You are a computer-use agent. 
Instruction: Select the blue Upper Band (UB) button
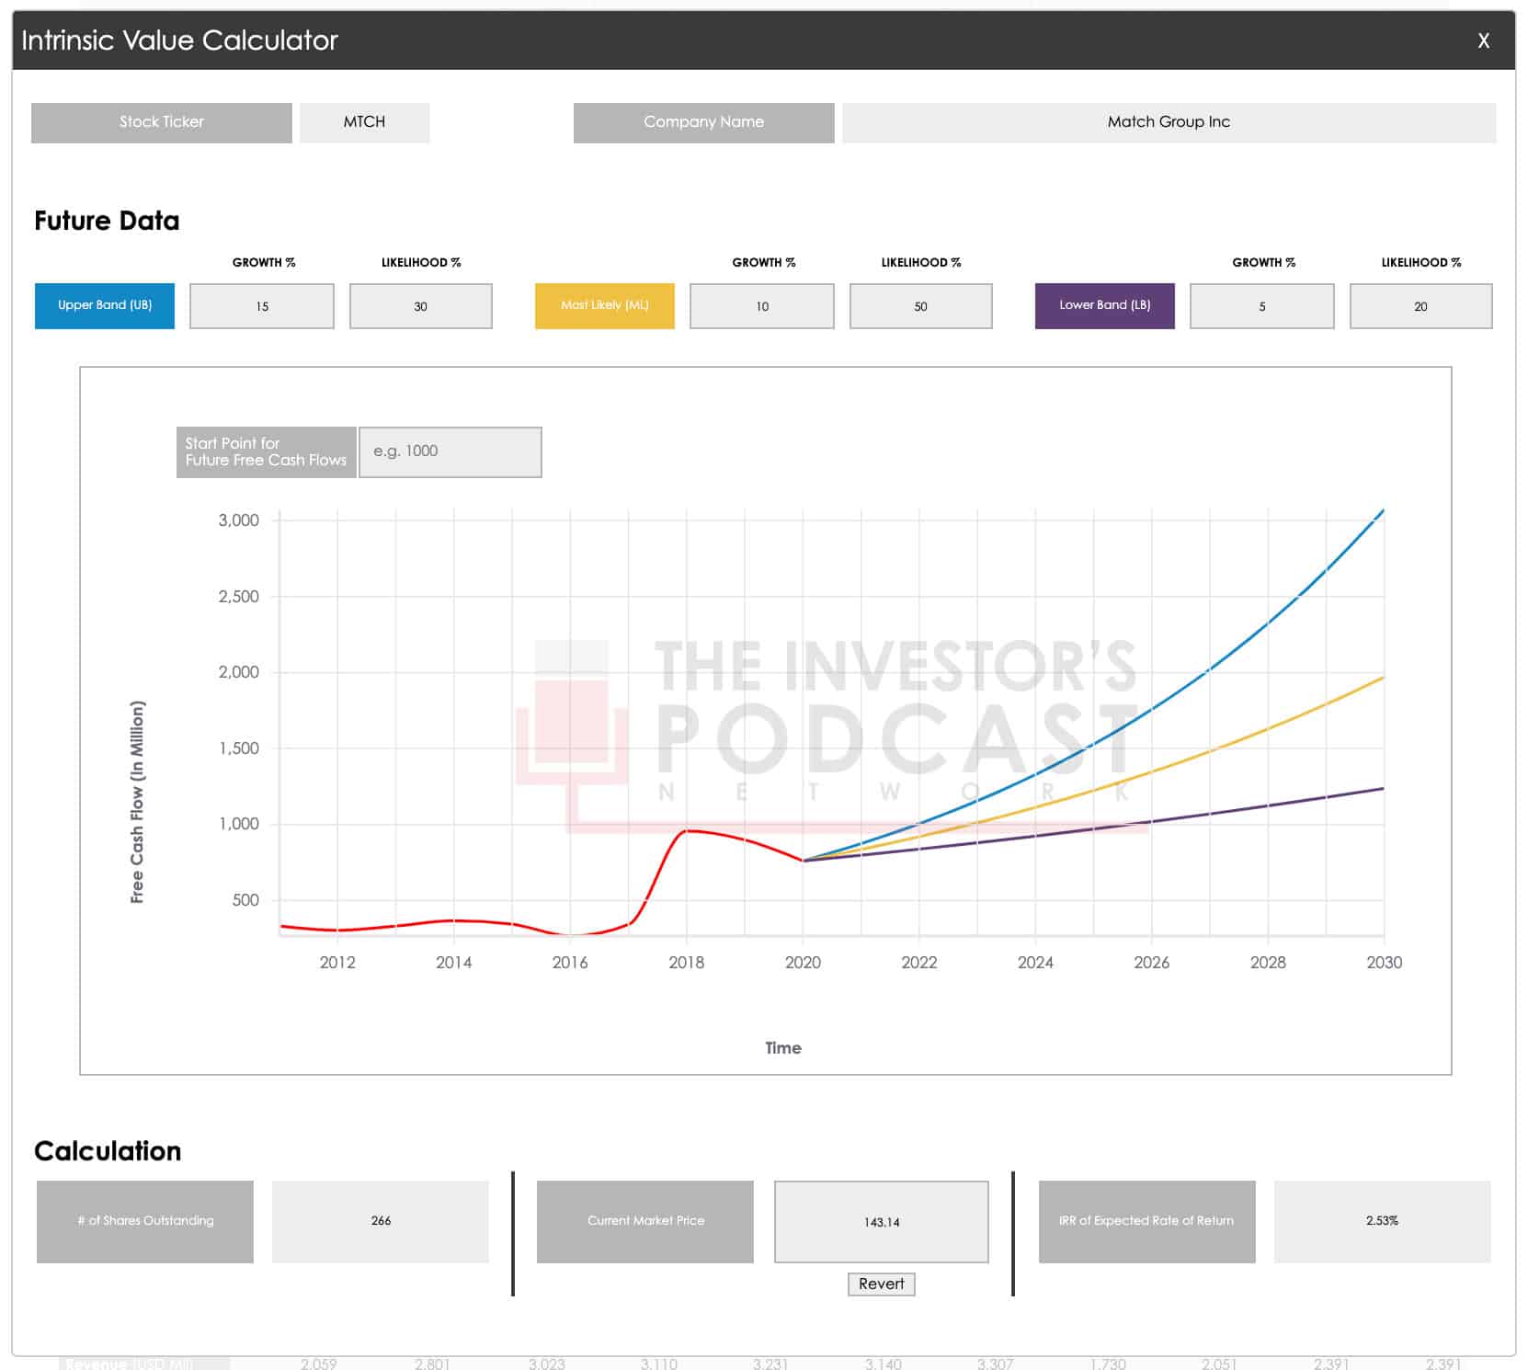click(x=104, y=305)
